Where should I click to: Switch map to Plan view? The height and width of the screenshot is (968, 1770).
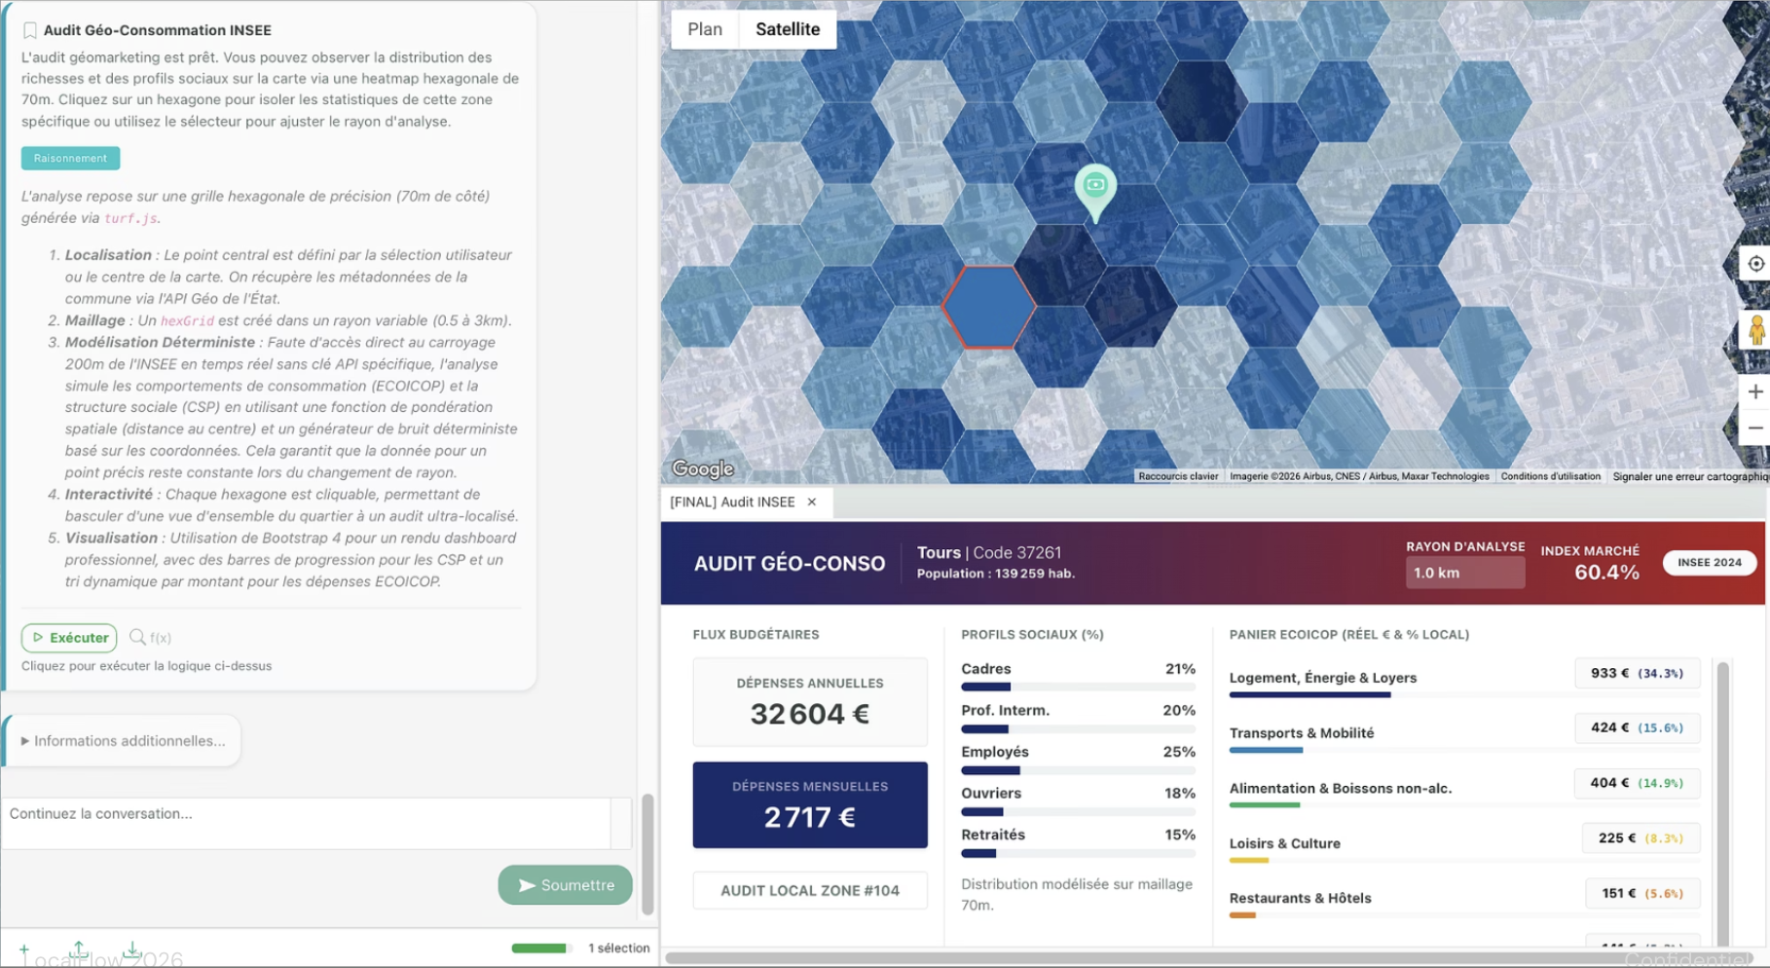click(x=705, y=29)
